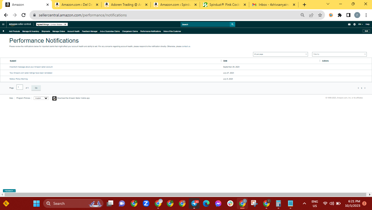
Task: Click the FEEDBACK tab at bottom left
Action: [x=9, y=191]
